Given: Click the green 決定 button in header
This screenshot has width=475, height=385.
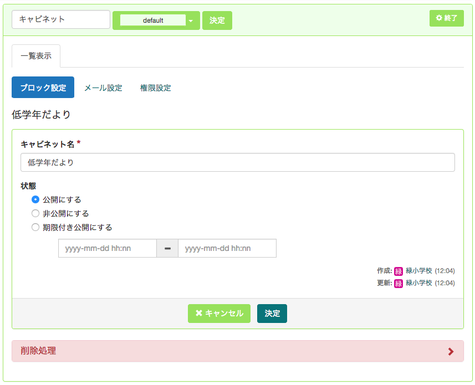Looking at the screenshot, I should (217, 20).
